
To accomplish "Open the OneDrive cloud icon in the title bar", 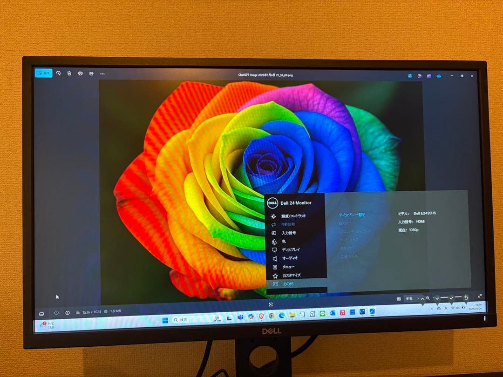I will tap(438, 76).
